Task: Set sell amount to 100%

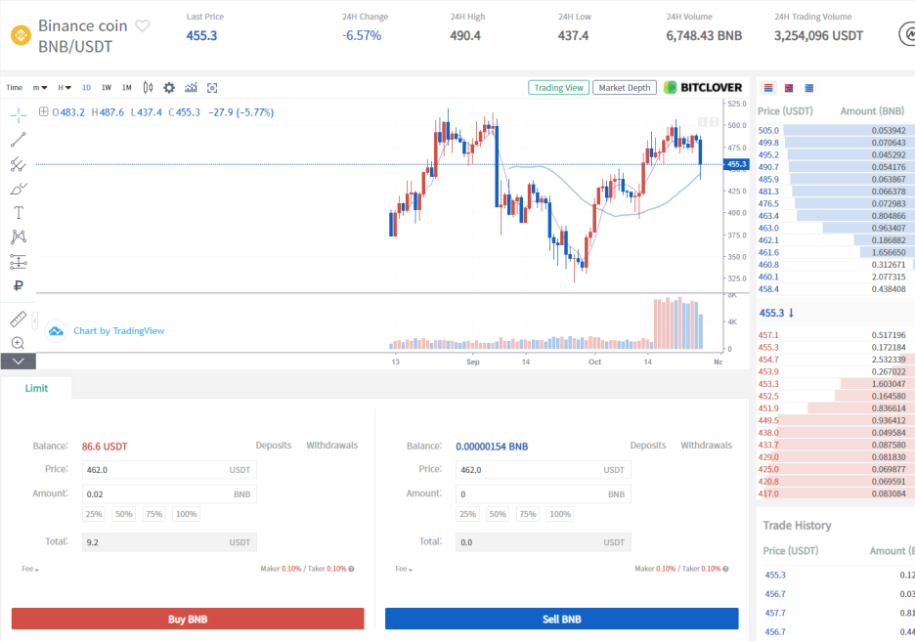Action: [x=560, y=514]
